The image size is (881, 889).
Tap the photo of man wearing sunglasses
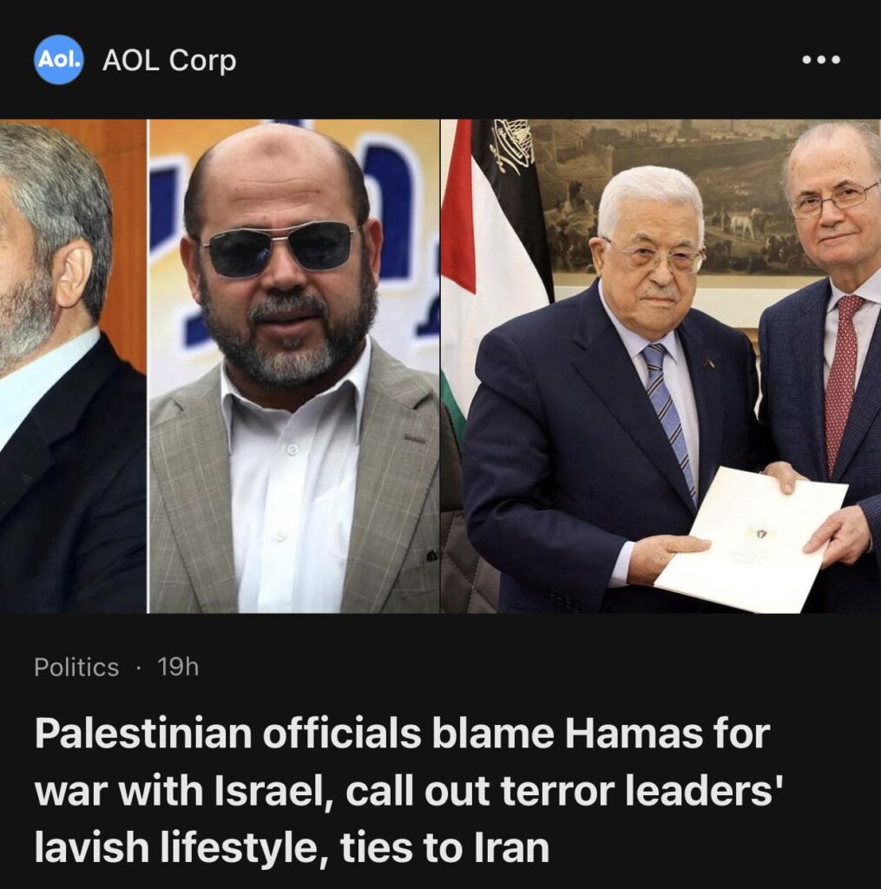pyautogui.click(x=293, y=366)
